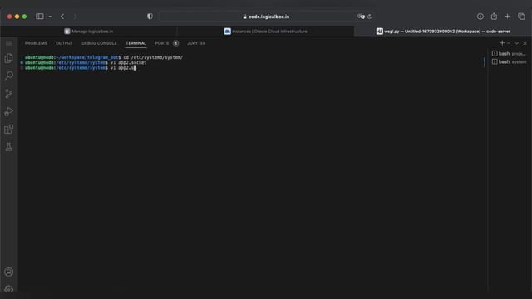Open the JUPYTER panel tab
Viewport: 532px width, 299px height.
coord(196,43)
